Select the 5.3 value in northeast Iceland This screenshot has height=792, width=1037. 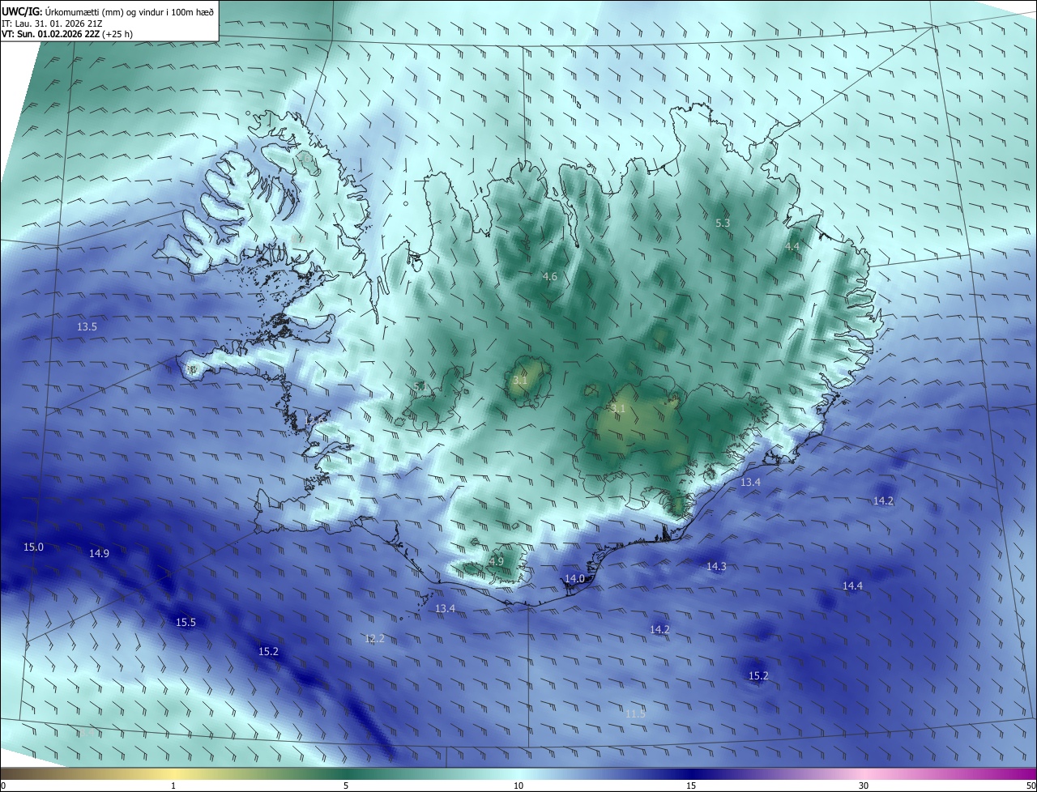723,223
